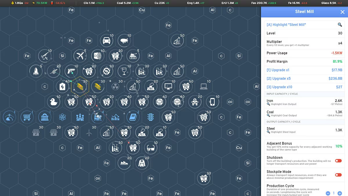Click Highlight "Steel Mill" link
The image size is (348, 196).
point(286,25)
